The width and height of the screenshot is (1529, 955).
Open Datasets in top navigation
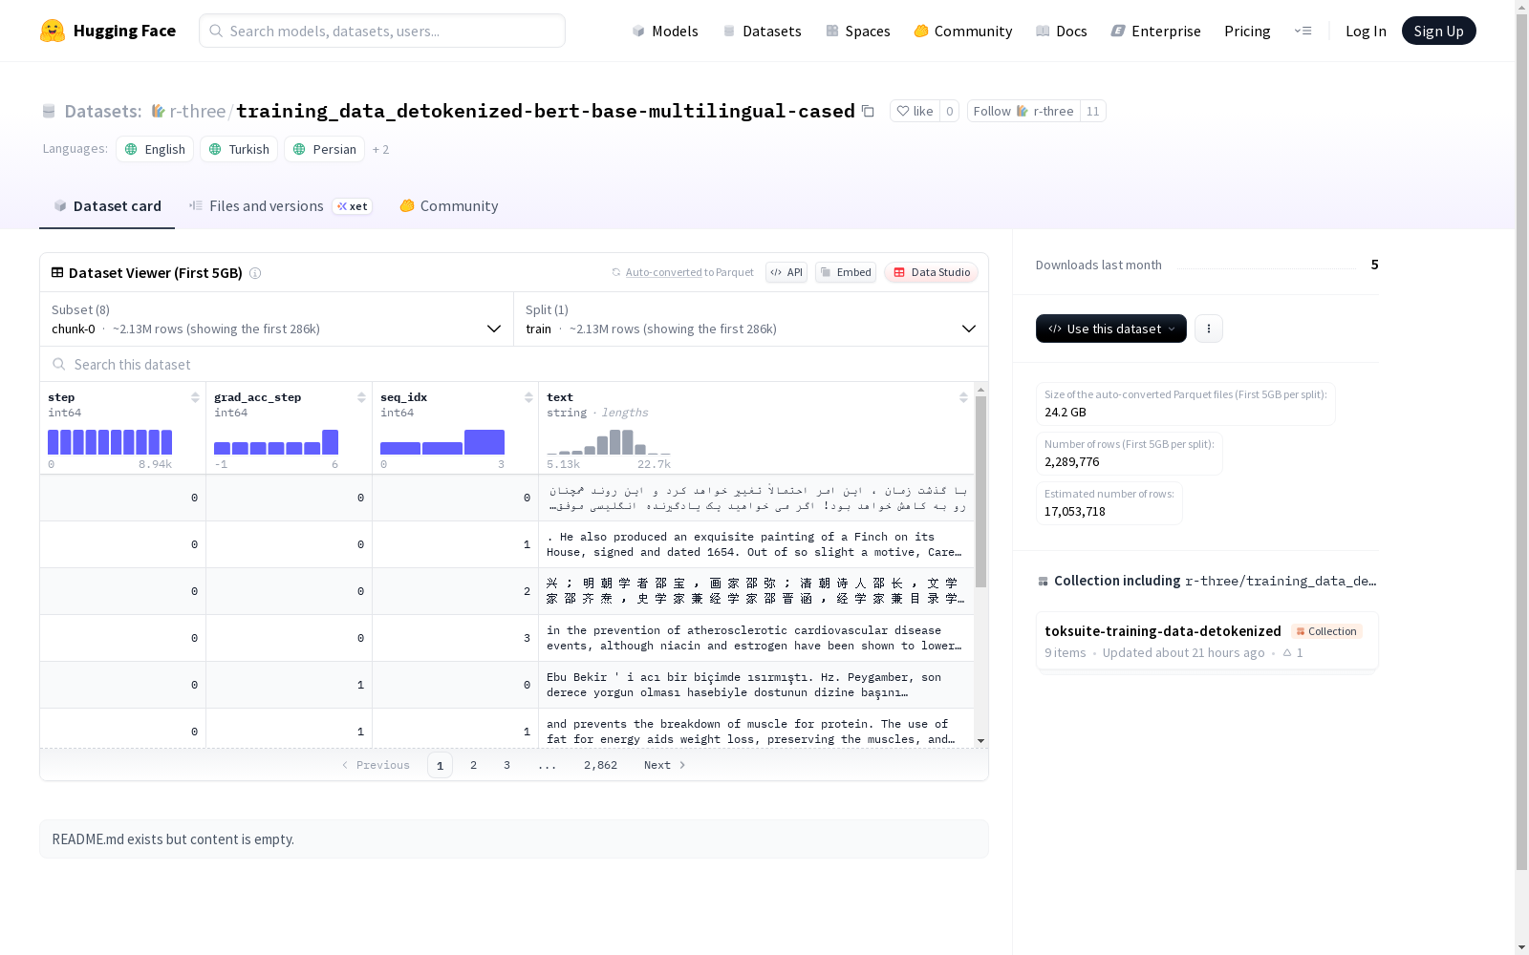pyautogui.click(x=762, y=31)
